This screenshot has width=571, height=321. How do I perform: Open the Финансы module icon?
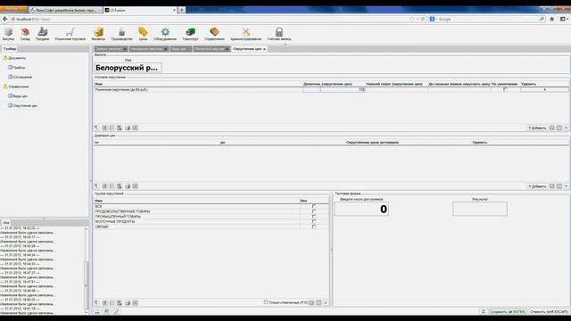98,32
